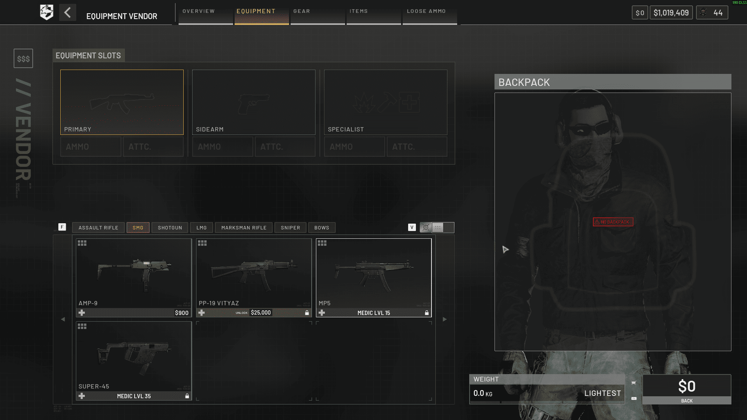
Task: Click the grid dots icon on AMP-9 card
Action: pyautogui.click(x=82, y=243)
